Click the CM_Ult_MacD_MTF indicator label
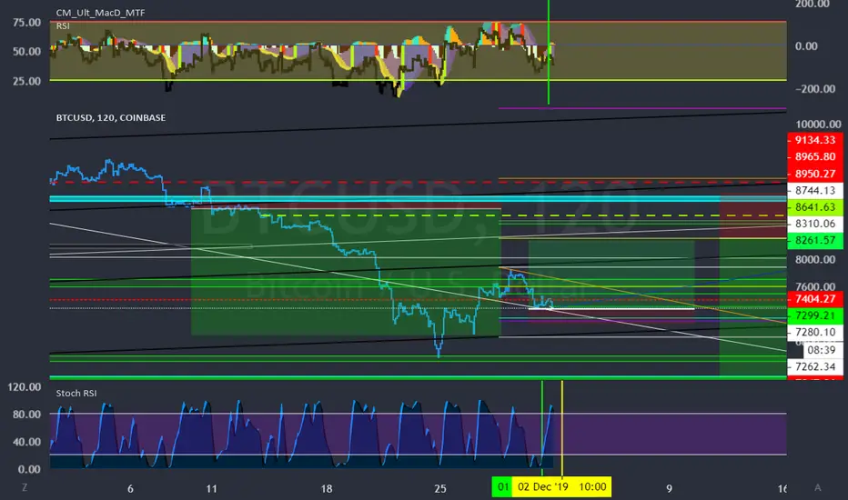The height and width of the screenshot is (500, 848). click(100, 13)
